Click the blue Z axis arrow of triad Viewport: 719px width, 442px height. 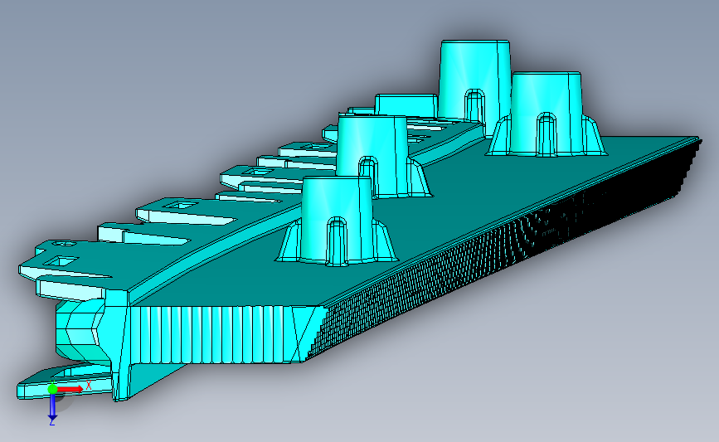(52, 407)
